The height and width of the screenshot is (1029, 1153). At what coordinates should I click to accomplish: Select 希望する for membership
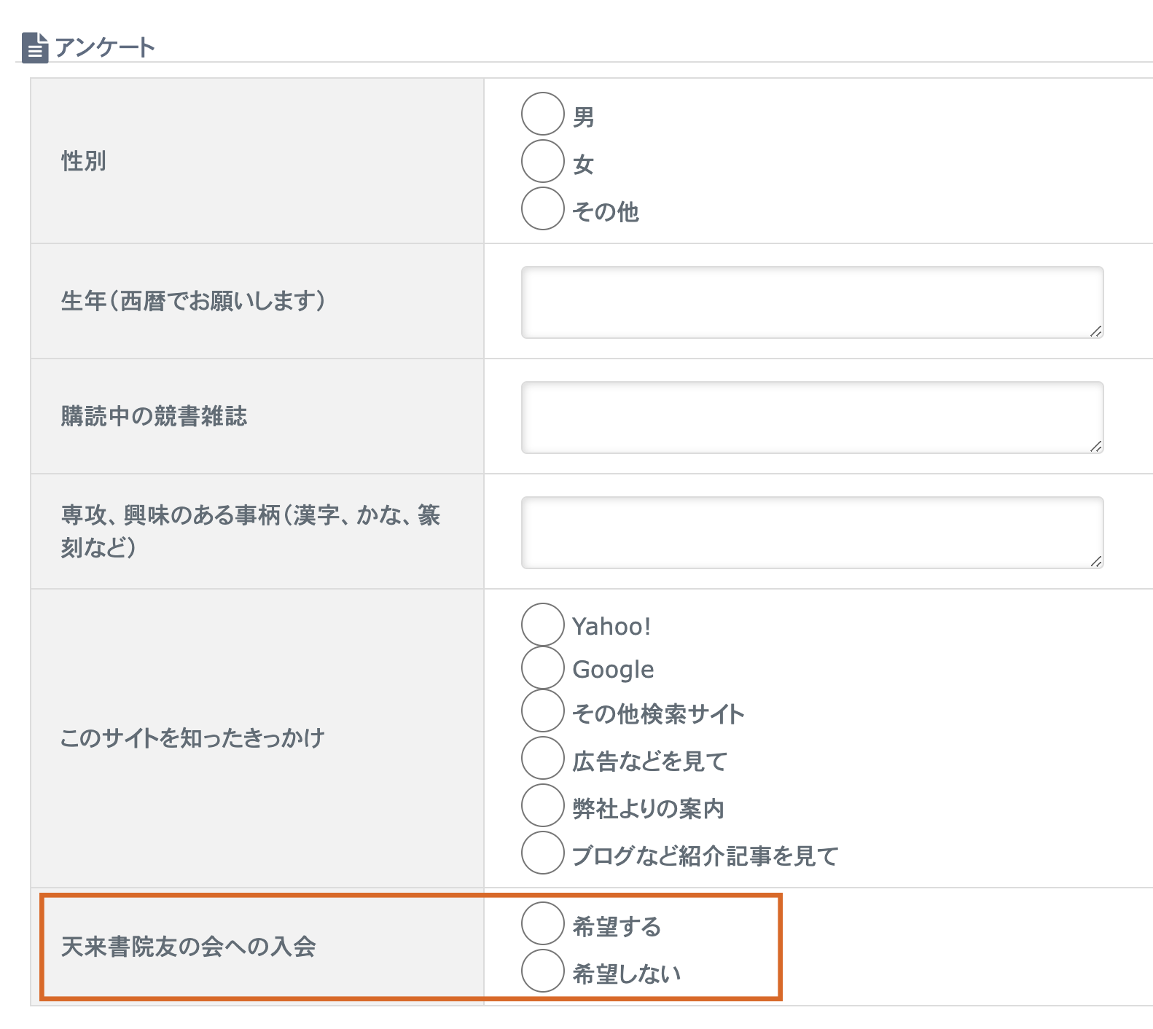[543, 924]
